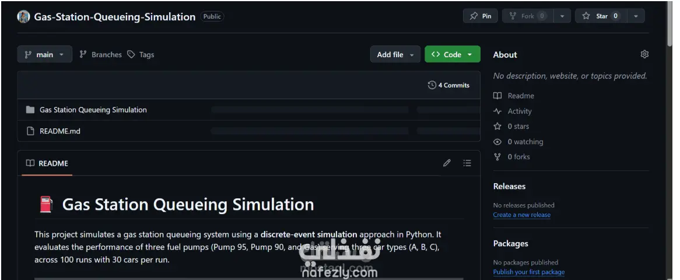Click the bold 'discrete-event simulation' text
The image size is (680, 280).
(309, 235)
